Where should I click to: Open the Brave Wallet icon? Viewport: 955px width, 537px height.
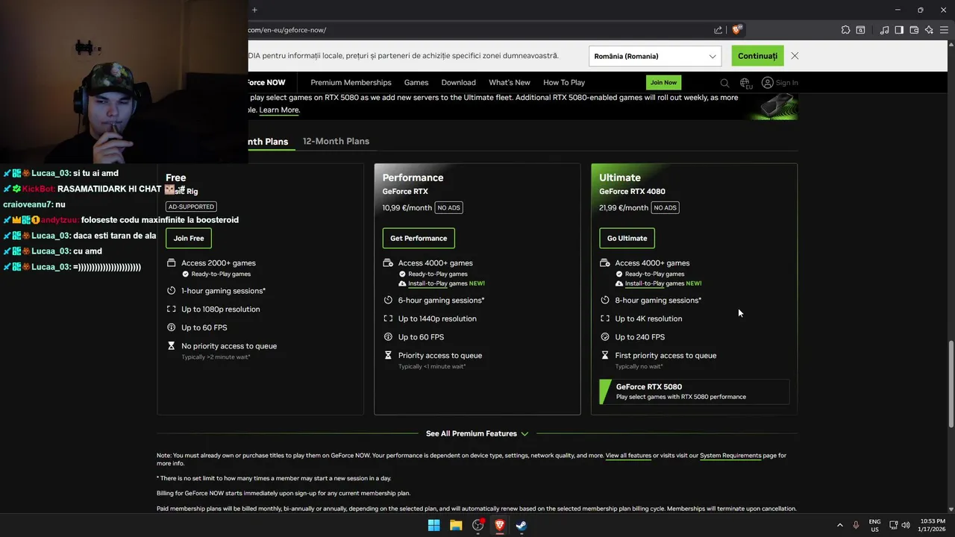[x=914, y=30]
